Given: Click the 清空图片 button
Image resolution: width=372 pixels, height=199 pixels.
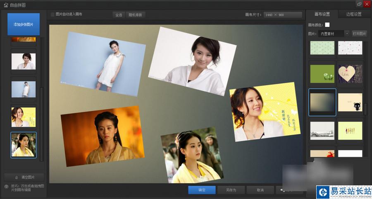Looking at the screenshot, I should point(24,177).
